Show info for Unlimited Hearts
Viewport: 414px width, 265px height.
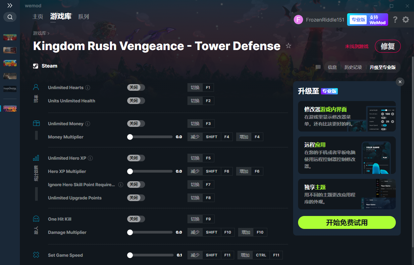point(87,87)
